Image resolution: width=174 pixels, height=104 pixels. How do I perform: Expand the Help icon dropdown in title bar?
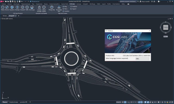click(x=160, y=1)
